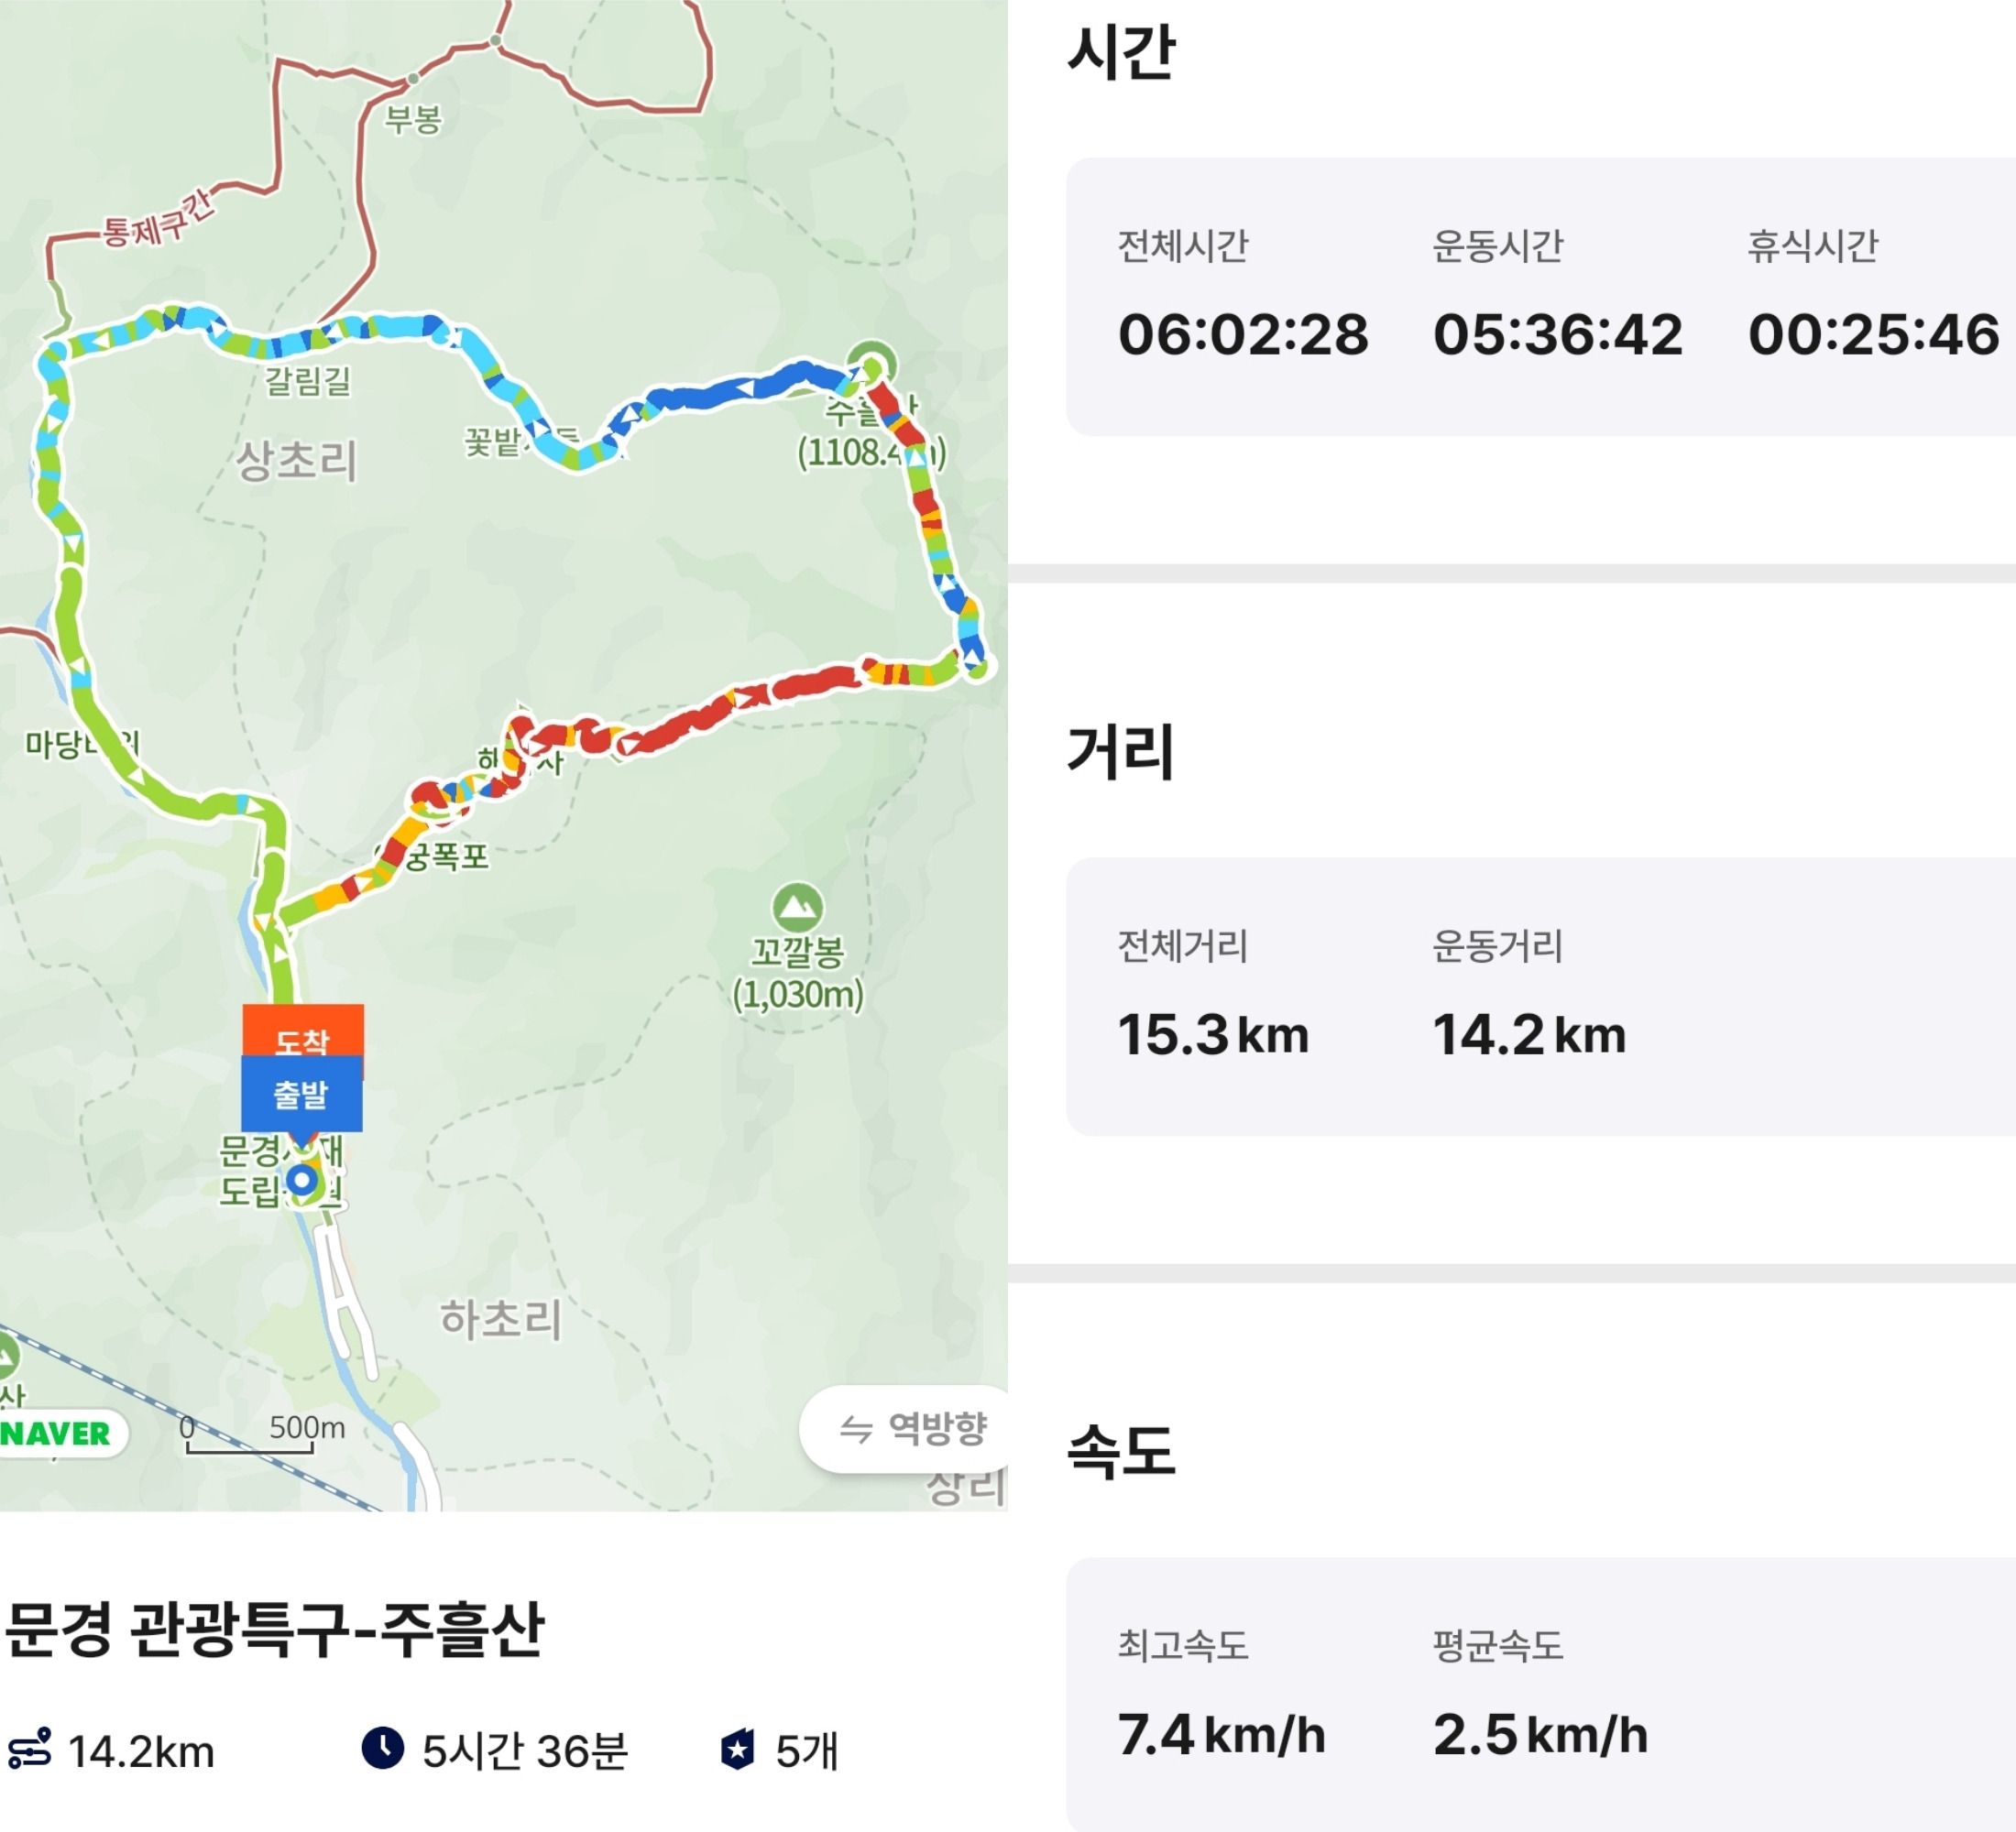Select the 전체시간 06:02:28 value

point(1242,333)
